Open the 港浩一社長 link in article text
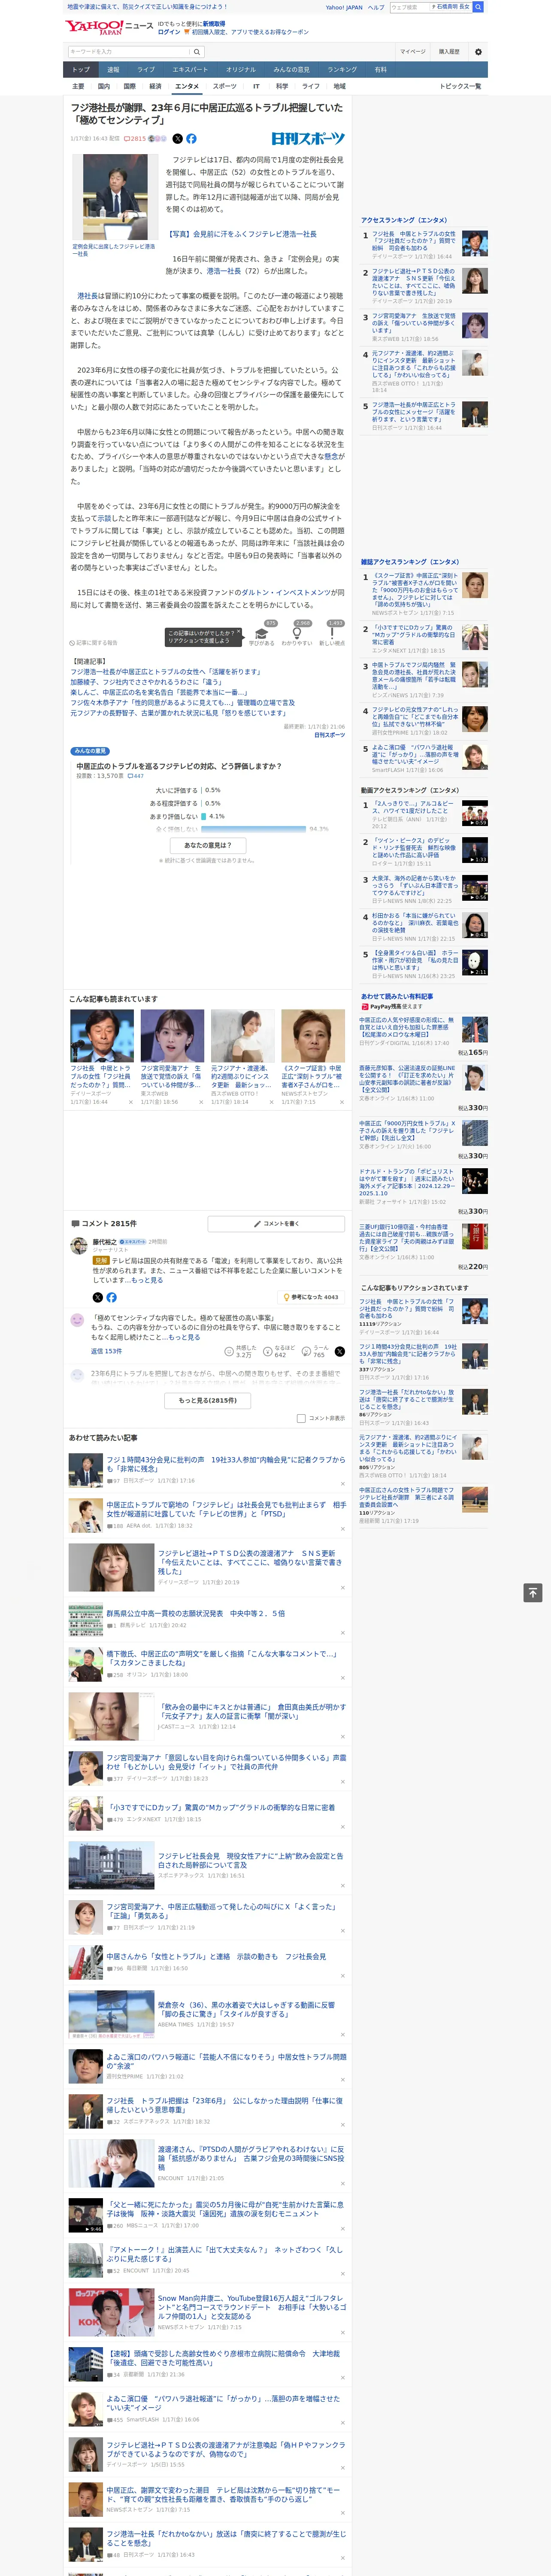This screenshot has width=551, height=2576. pos(225,271)
